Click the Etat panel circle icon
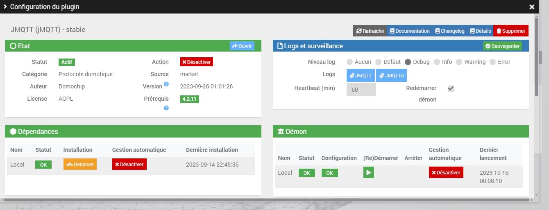 point(13,46)
